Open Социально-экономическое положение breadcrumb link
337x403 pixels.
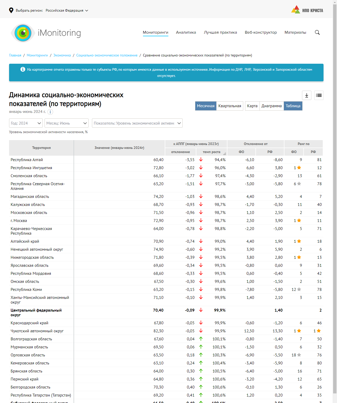(x=107, y=55)
